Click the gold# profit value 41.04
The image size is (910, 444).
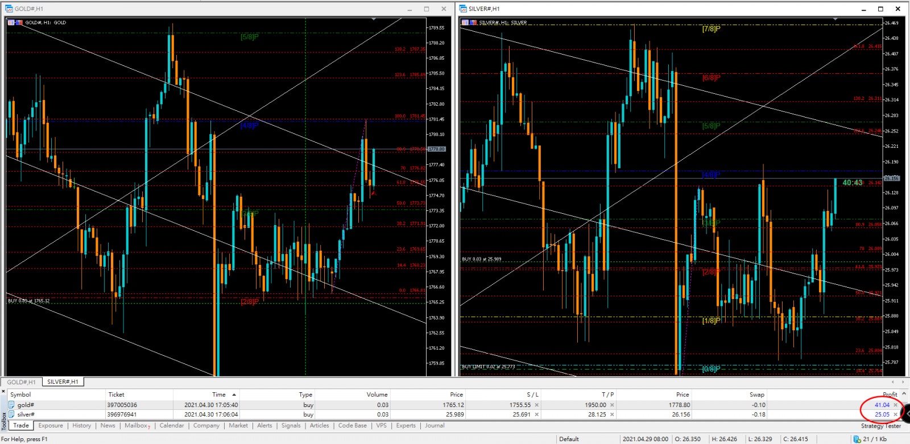coord(882,405)
